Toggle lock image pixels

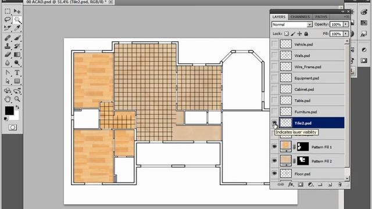coord(293,34)
